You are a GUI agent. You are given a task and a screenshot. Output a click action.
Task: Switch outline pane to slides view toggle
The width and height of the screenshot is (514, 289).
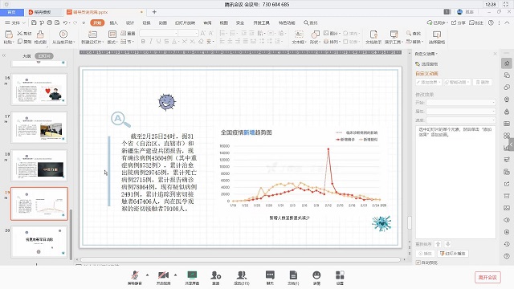[x=44, y=56]
